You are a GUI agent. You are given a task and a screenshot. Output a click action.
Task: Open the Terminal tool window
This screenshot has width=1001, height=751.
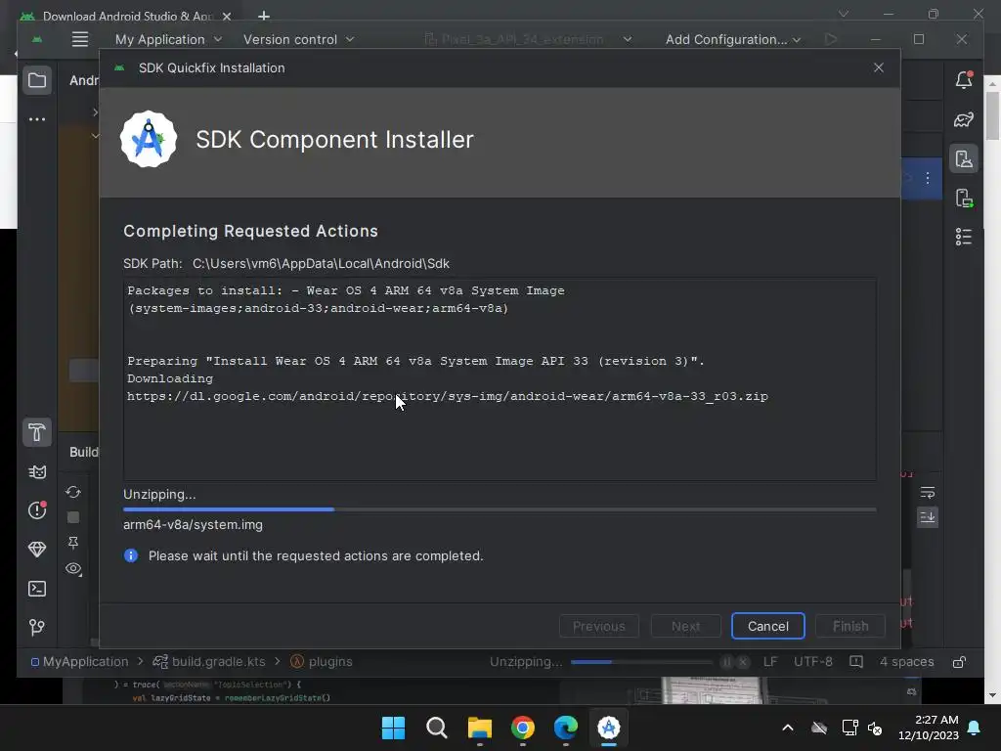tap(37, 589)
